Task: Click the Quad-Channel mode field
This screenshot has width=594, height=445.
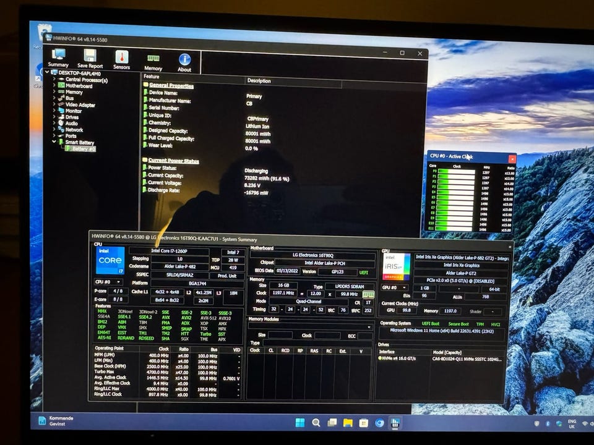Action: click(x=308, y=302)
